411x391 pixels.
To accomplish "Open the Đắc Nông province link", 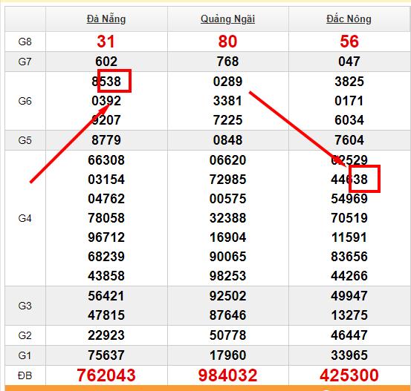I will [x=349, y=19].
